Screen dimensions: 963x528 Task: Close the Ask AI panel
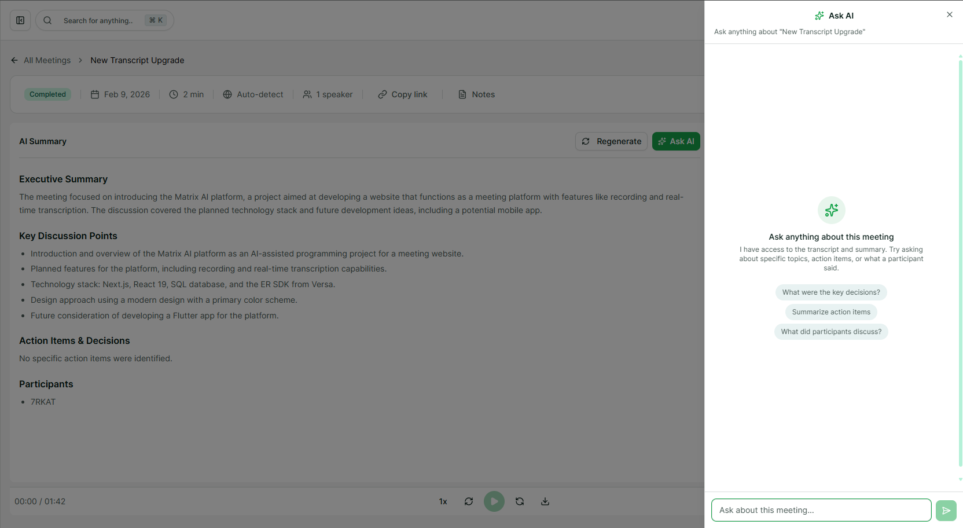click(x=949, y=14)
